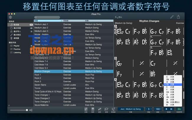Choose the checked Eb major key entry
The width and height of the screenshot is (192, 120).
pyautogui.click(x=173, y=85)
